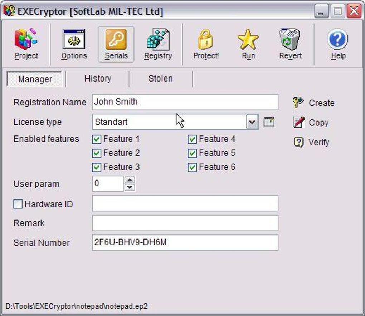Click the Revert recycle bin icon
This screenshot has width=365, height=316.
290,39
